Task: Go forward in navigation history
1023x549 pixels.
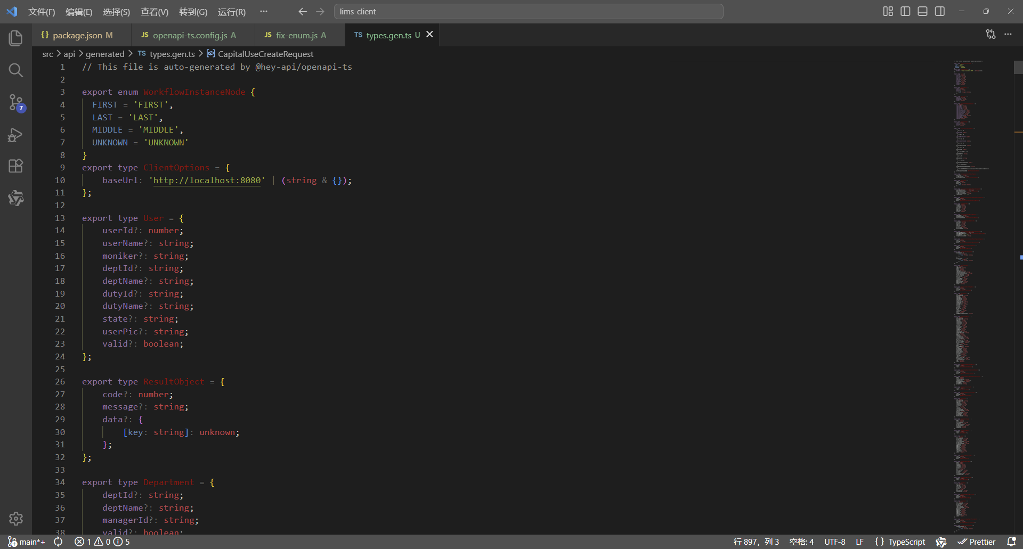Action: pyautogui.click(x=320, y=11)
